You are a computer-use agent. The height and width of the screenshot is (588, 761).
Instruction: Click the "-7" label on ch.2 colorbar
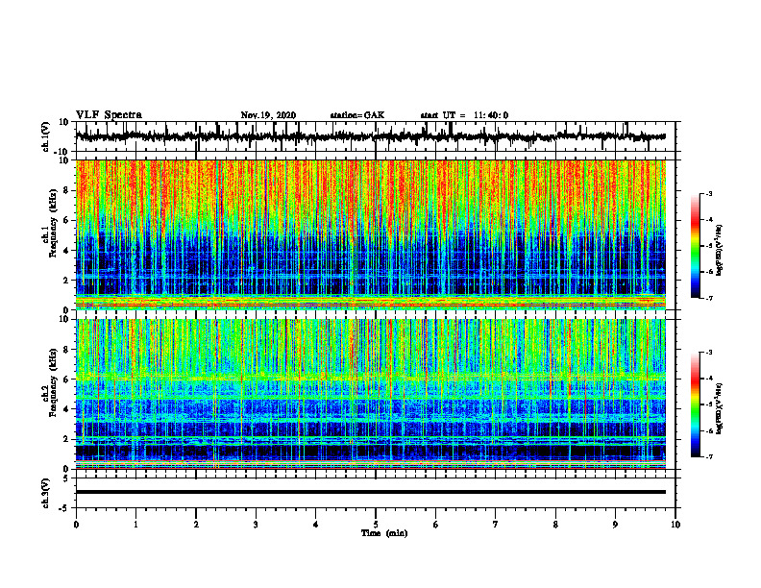point(708,456)
